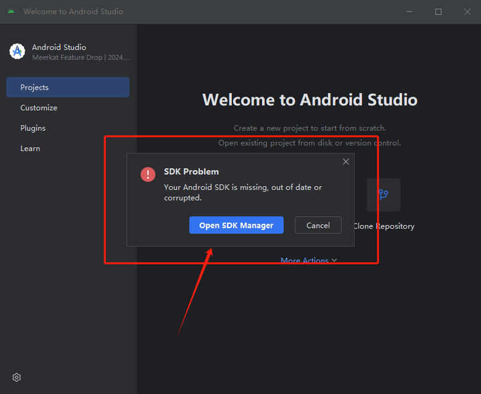Cancel the SDK Problem dialog
The width and height of the screenshot is (481, 394).
click(318, 225)
